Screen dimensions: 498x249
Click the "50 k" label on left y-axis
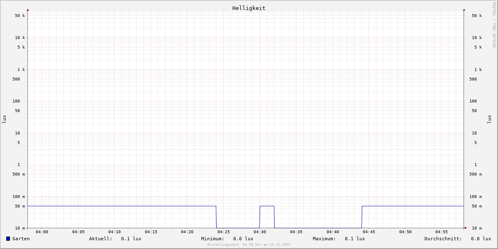coord(20,16)
